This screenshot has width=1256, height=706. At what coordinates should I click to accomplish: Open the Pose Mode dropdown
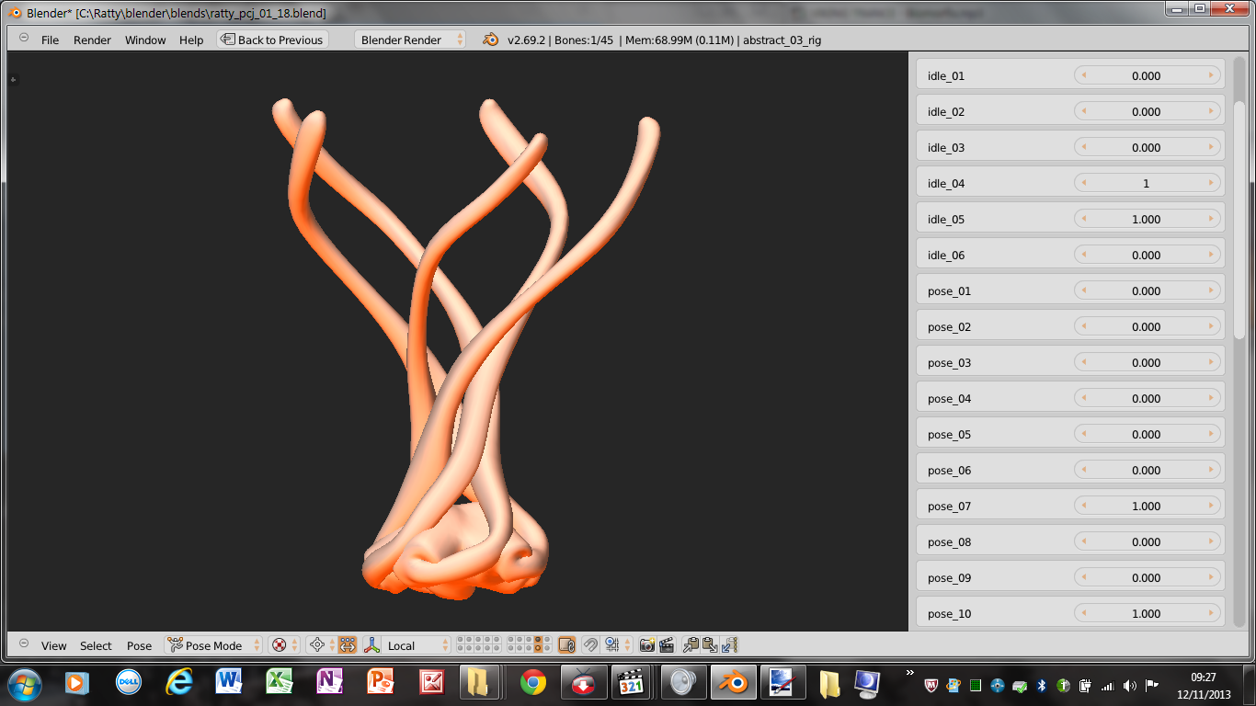(213, 645)
